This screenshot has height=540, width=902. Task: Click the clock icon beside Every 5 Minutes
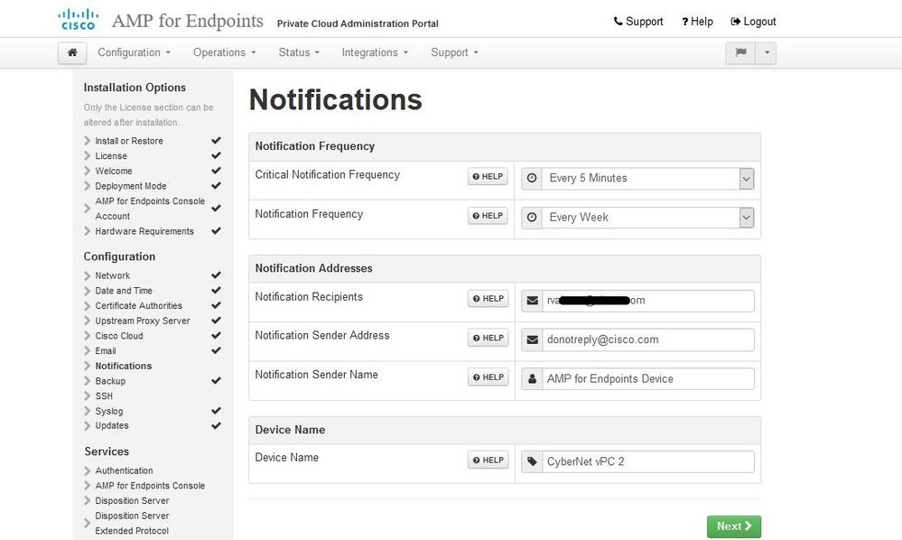click(532, 178)
